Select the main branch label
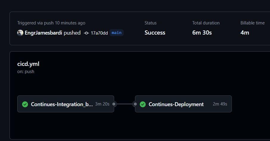Viewport: 270px width, 141px height. pyautogui.click(x=117, y=33)
